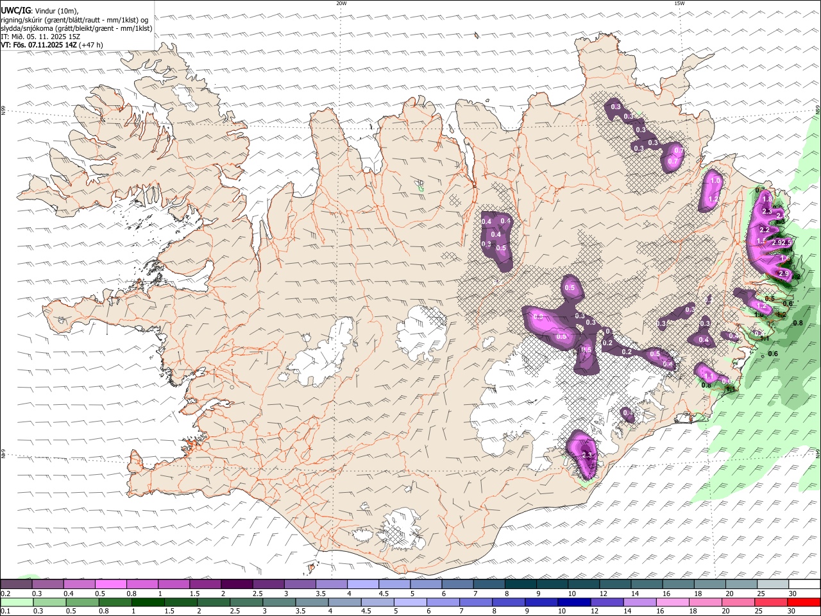The width and height of the screenshot is (821, 616).
Task: Click the '1.8' precipitation value on the map
Action: tap(767, 200)
